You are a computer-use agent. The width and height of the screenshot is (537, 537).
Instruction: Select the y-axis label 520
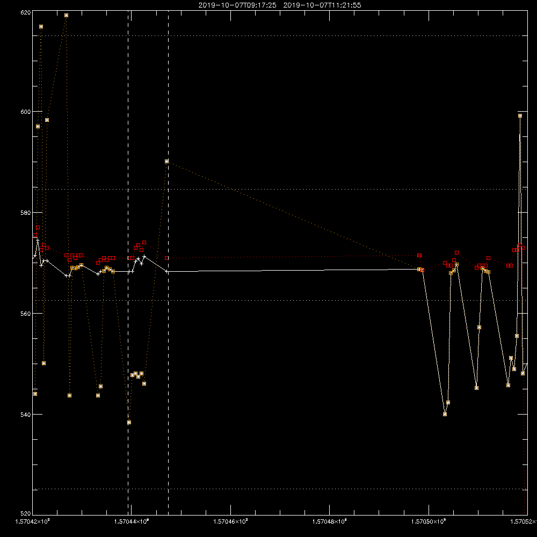(26, 513)
